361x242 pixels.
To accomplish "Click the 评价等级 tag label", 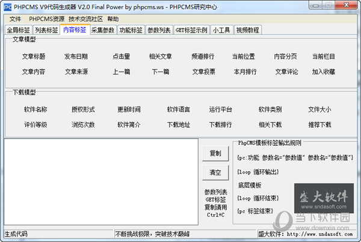I will [35, 125].
